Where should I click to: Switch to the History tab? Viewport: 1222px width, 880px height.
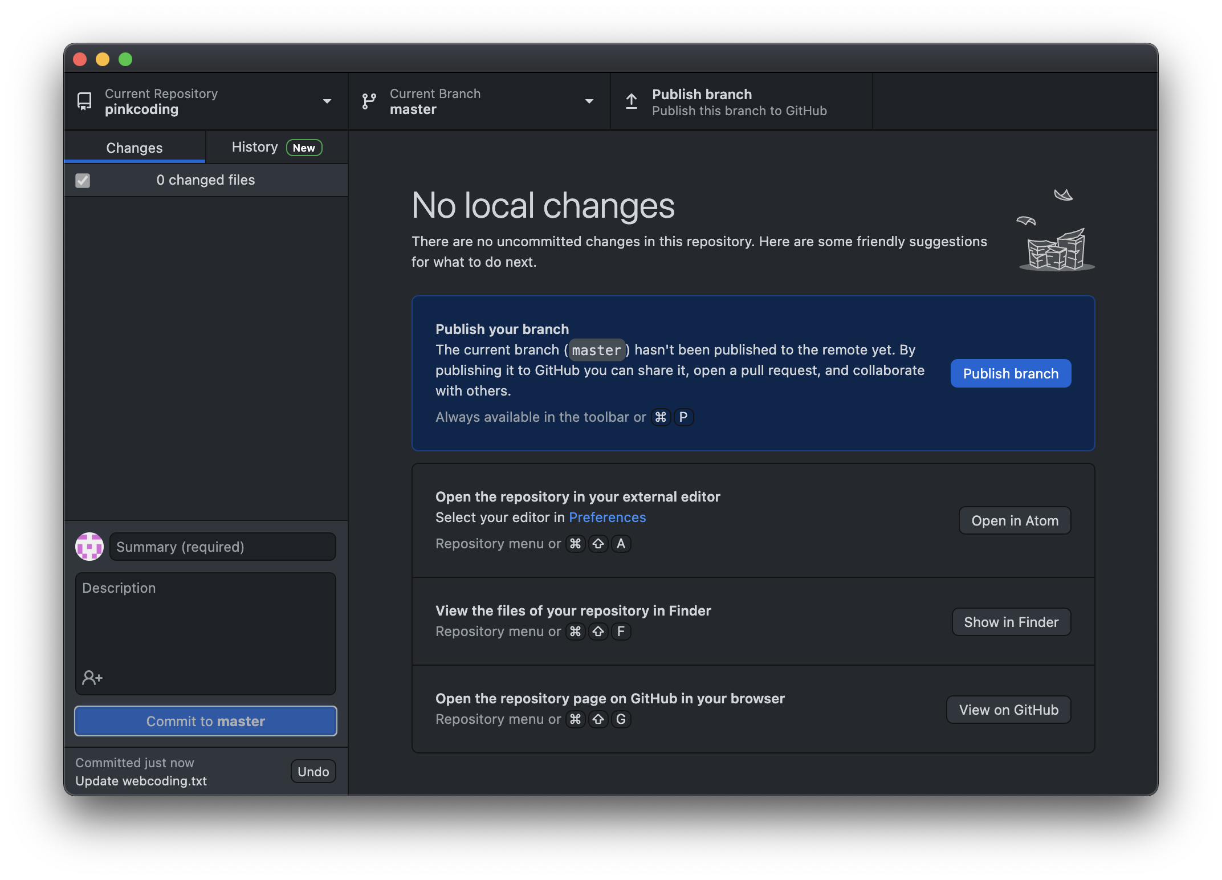coord(277,148)
